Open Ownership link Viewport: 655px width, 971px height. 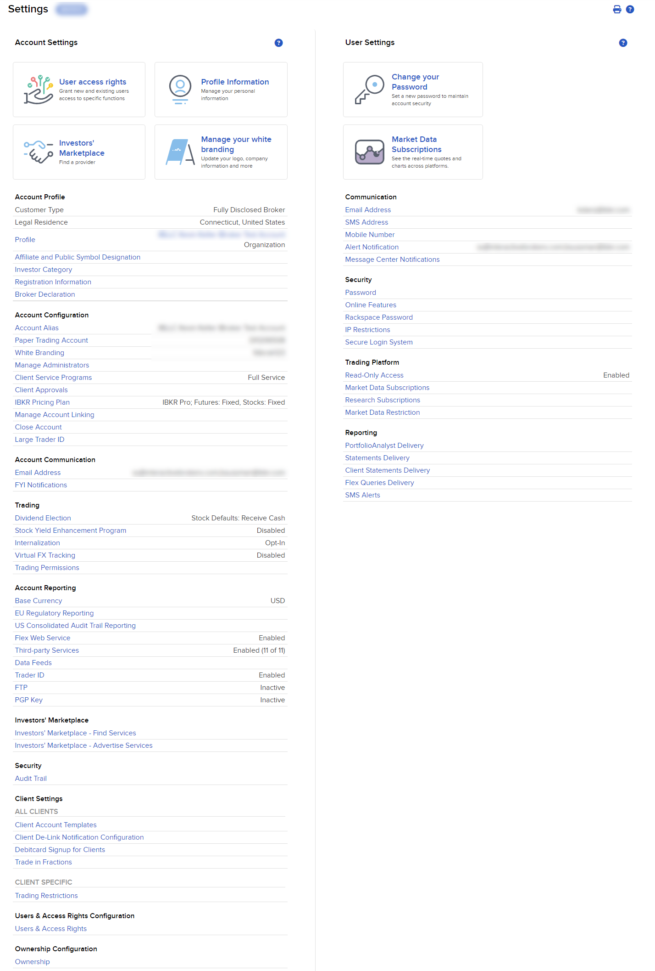coord(32,962)
